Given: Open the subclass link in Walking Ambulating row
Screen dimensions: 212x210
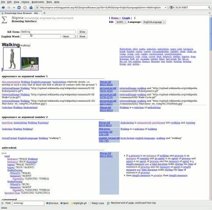Looking at the screenshot, I should 7,107.
